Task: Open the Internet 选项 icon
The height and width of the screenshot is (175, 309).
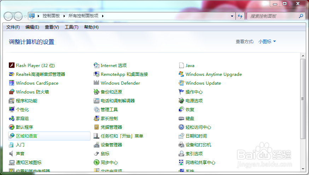Action: pyautogui.click(x=97, y=65)
